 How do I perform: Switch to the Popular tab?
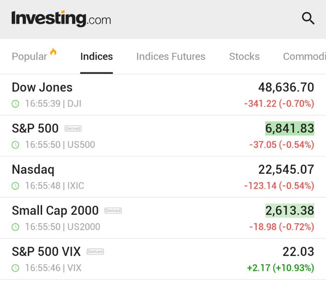(x=29, y=57)
